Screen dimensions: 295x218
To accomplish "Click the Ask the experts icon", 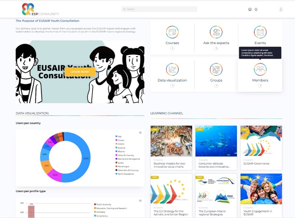I will [x=216, y=32].
